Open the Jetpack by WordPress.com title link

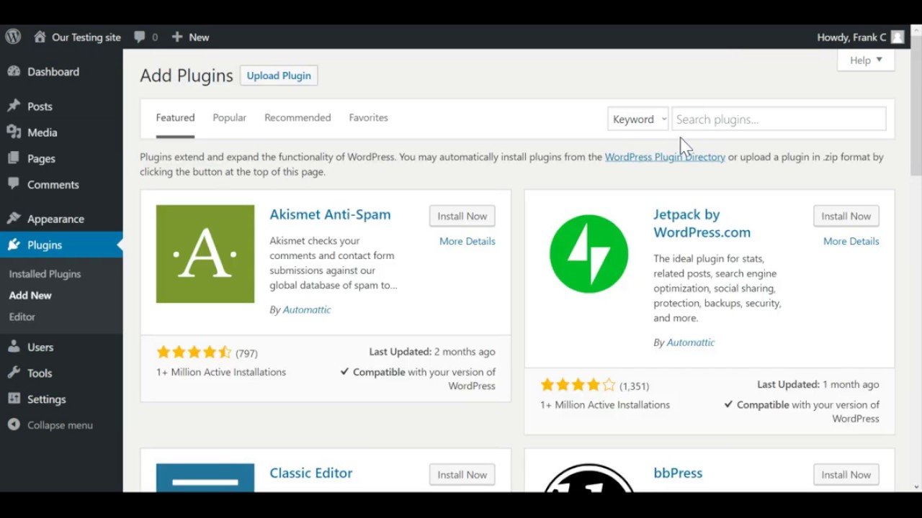(702, 223)
